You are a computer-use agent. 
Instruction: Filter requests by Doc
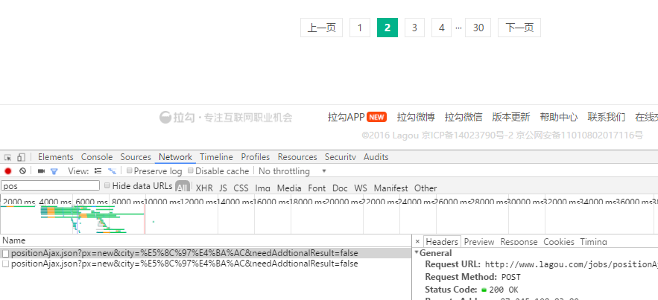340,188
